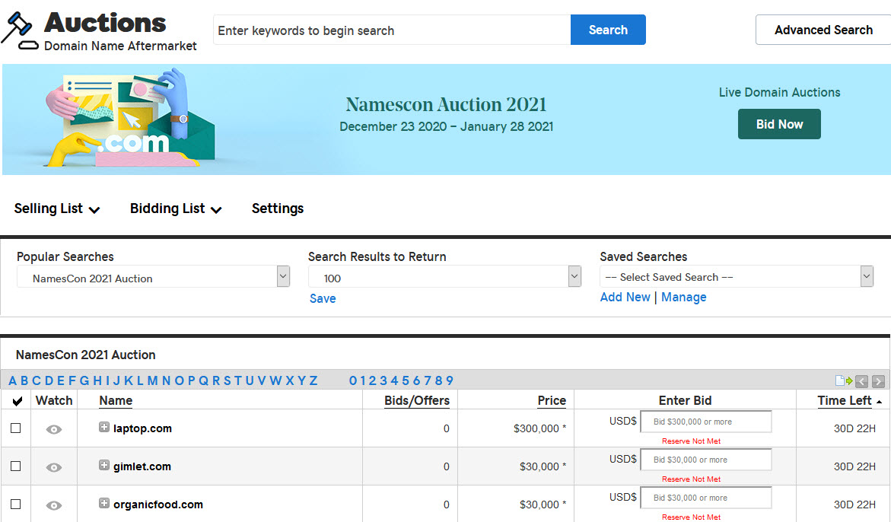Watch organicfood.com with the eye icon

coord(54,505)
